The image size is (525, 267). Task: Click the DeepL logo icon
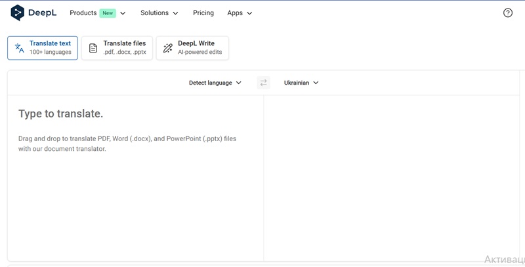18,12
